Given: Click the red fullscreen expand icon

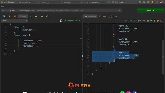Looking at the screenshot, I should [x=157, y=2].
